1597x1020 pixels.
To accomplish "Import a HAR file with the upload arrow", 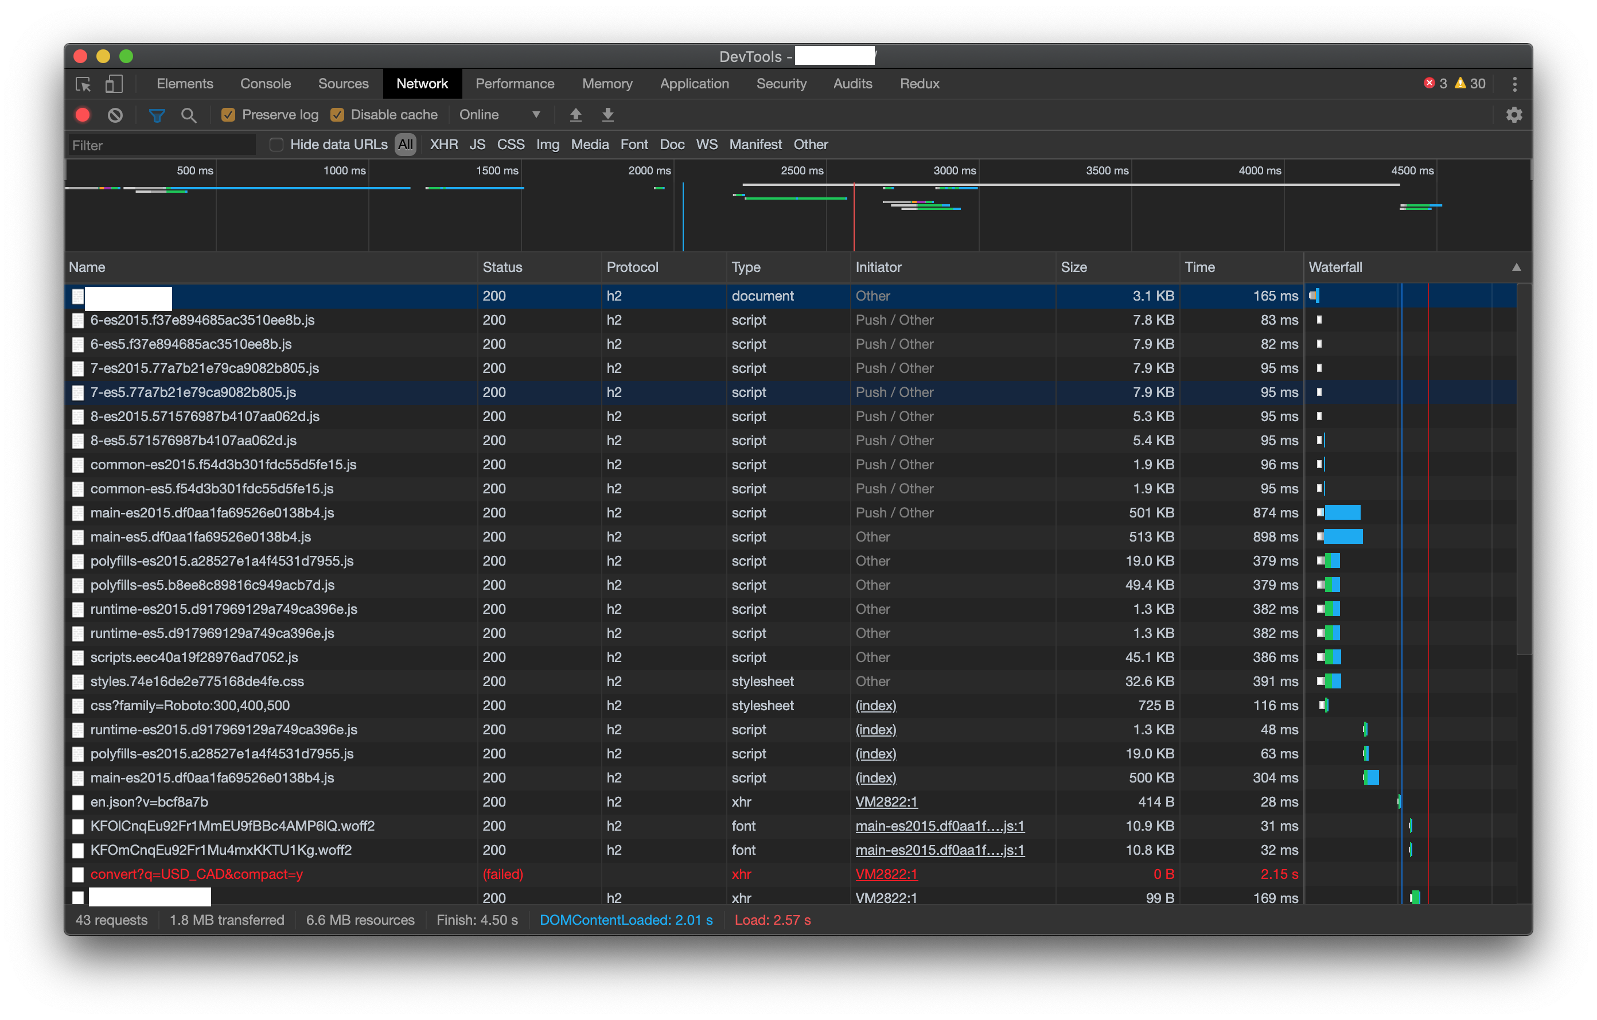I will tap(576, 115).
